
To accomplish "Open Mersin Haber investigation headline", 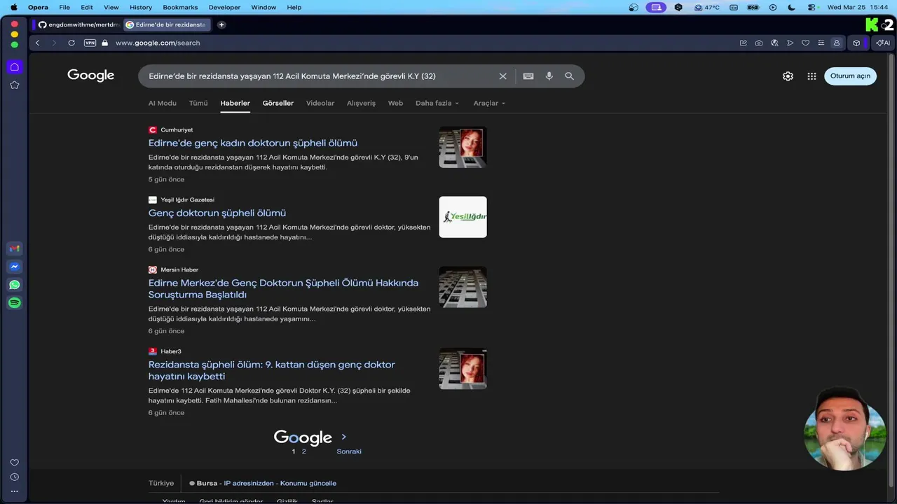I will click(283, 288).
